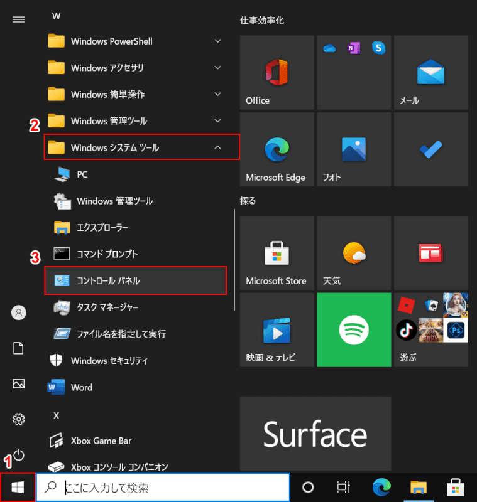Open the Documents icon in the sidebar
The height and width of the screenshot is (502, 477).
(x=19, y=348)
